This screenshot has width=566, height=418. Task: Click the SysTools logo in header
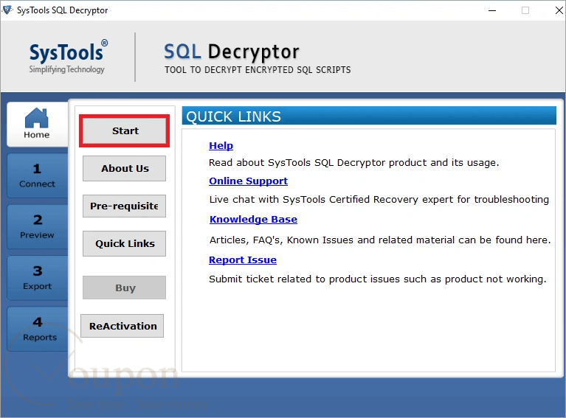(68, 57)
